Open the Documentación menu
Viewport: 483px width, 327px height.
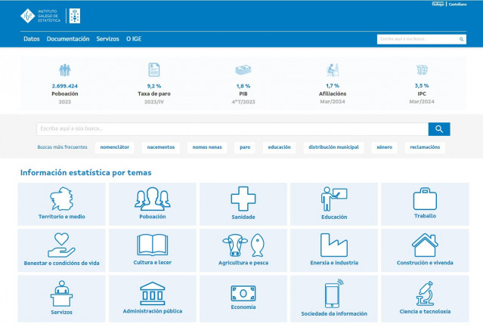pyautogui.click(x=68, y=39)
